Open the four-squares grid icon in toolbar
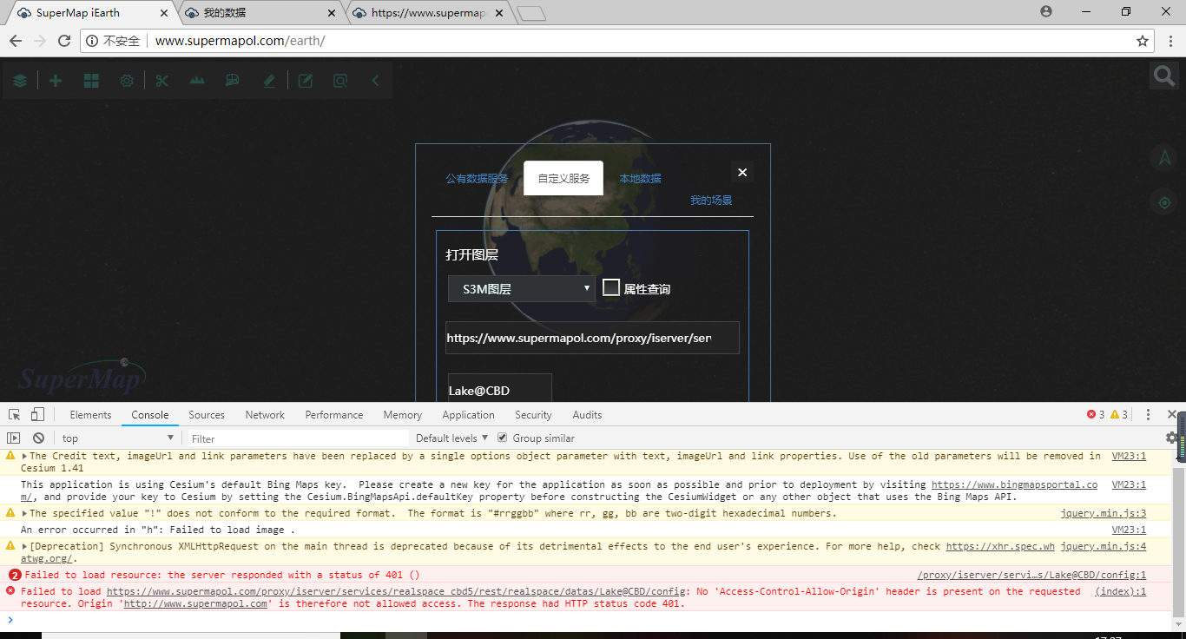The image size is (1186, 639). click(x=91, y=81)
